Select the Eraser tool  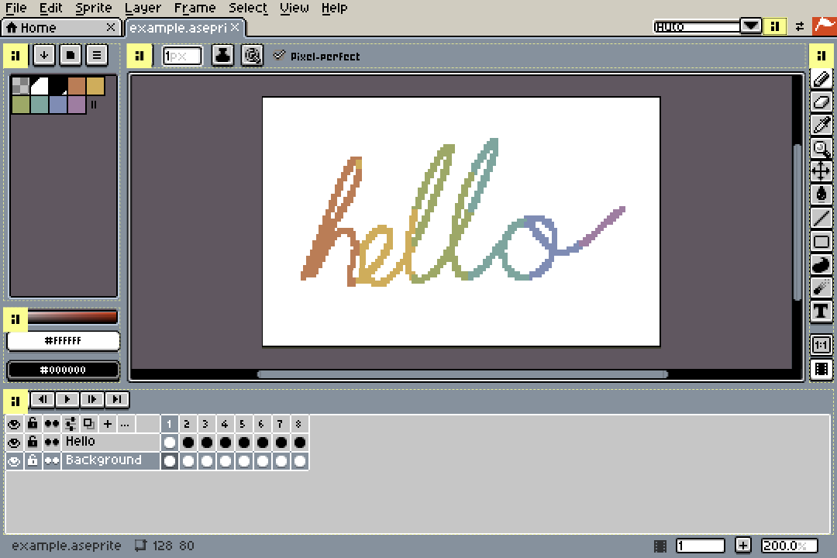click(821, 102)
